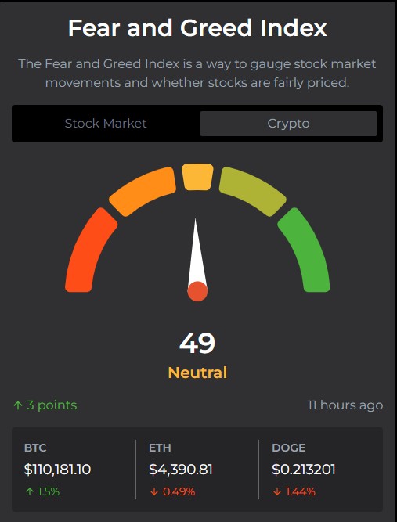The image size is (397, 522).
Task: Click the green up arrow beside 3 points
Action: 18,405
